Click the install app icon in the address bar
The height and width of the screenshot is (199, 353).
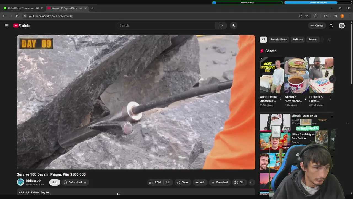click(301, 16)
